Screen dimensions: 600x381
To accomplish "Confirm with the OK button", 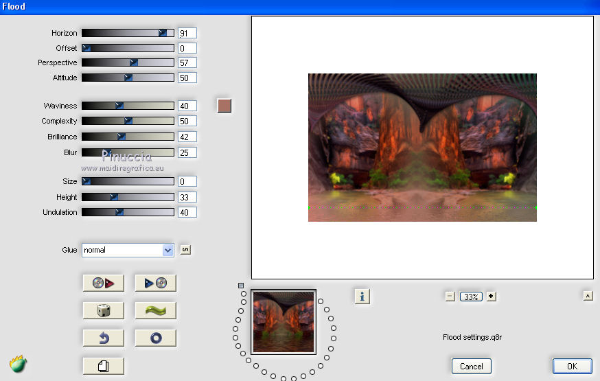I will 572,367.
